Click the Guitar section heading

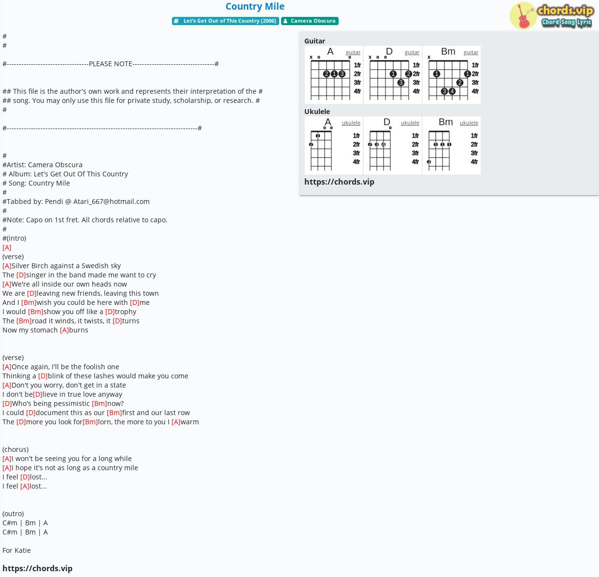(x=314, y=41)
